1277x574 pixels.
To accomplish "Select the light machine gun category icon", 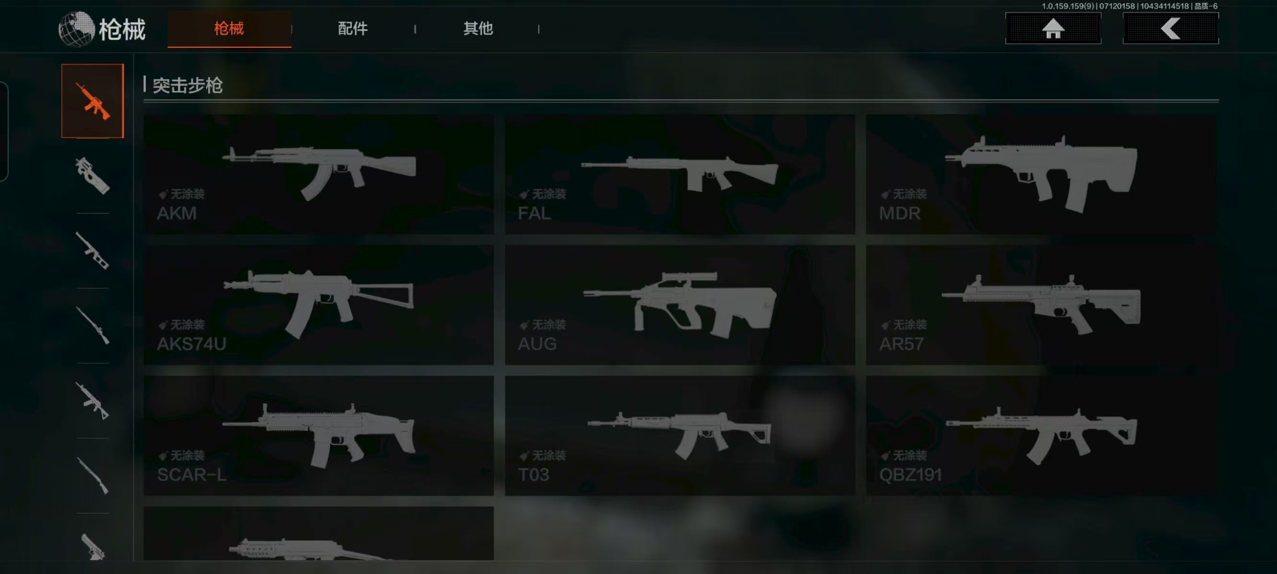I will coord(92,401).
